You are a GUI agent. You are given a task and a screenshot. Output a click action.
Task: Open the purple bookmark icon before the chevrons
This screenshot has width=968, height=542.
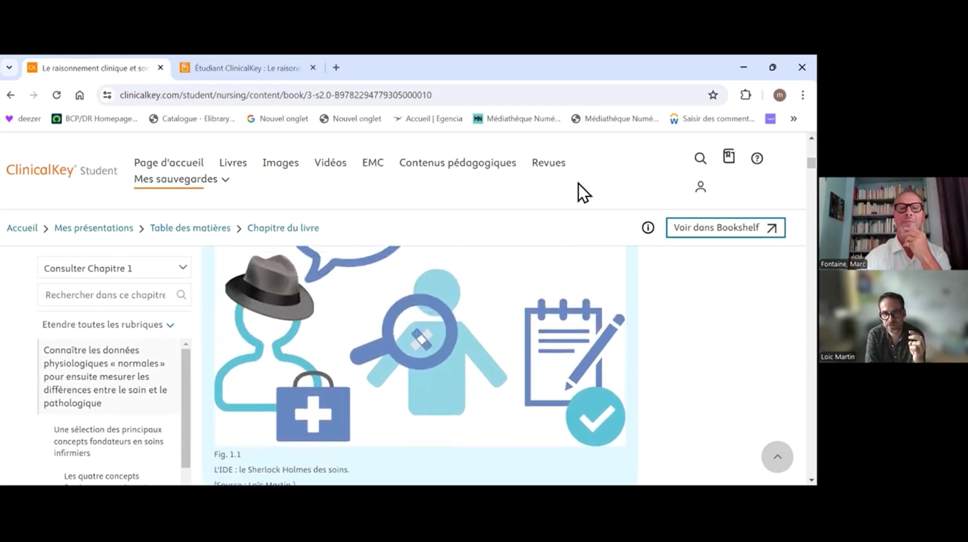(771, 118)
